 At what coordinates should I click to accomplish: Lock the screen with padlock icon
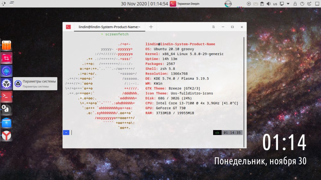coord(295,4)
